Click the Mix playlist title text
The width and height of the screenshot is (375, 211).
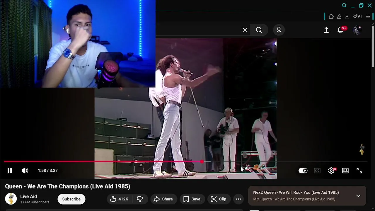(294, 199)
